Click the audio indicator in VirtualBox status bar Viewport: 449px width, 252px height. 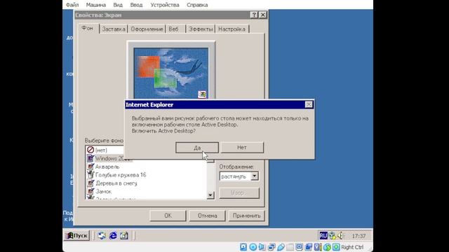click(262, 247)
